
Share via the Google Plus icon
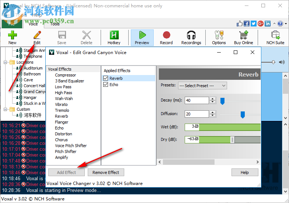tap(261, 24)
